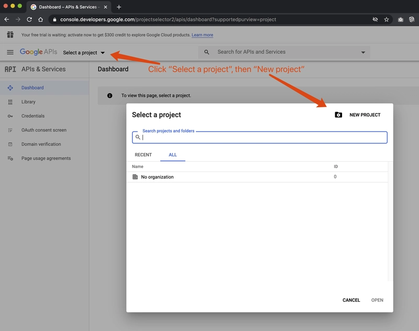Click the browser reload button
419x331 pixels.
(x=29, y=19)
